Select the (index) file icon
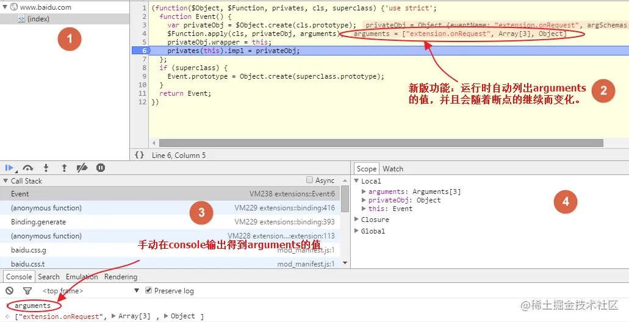This screenshot has width=629, height=322. click(x=21, y=19)
